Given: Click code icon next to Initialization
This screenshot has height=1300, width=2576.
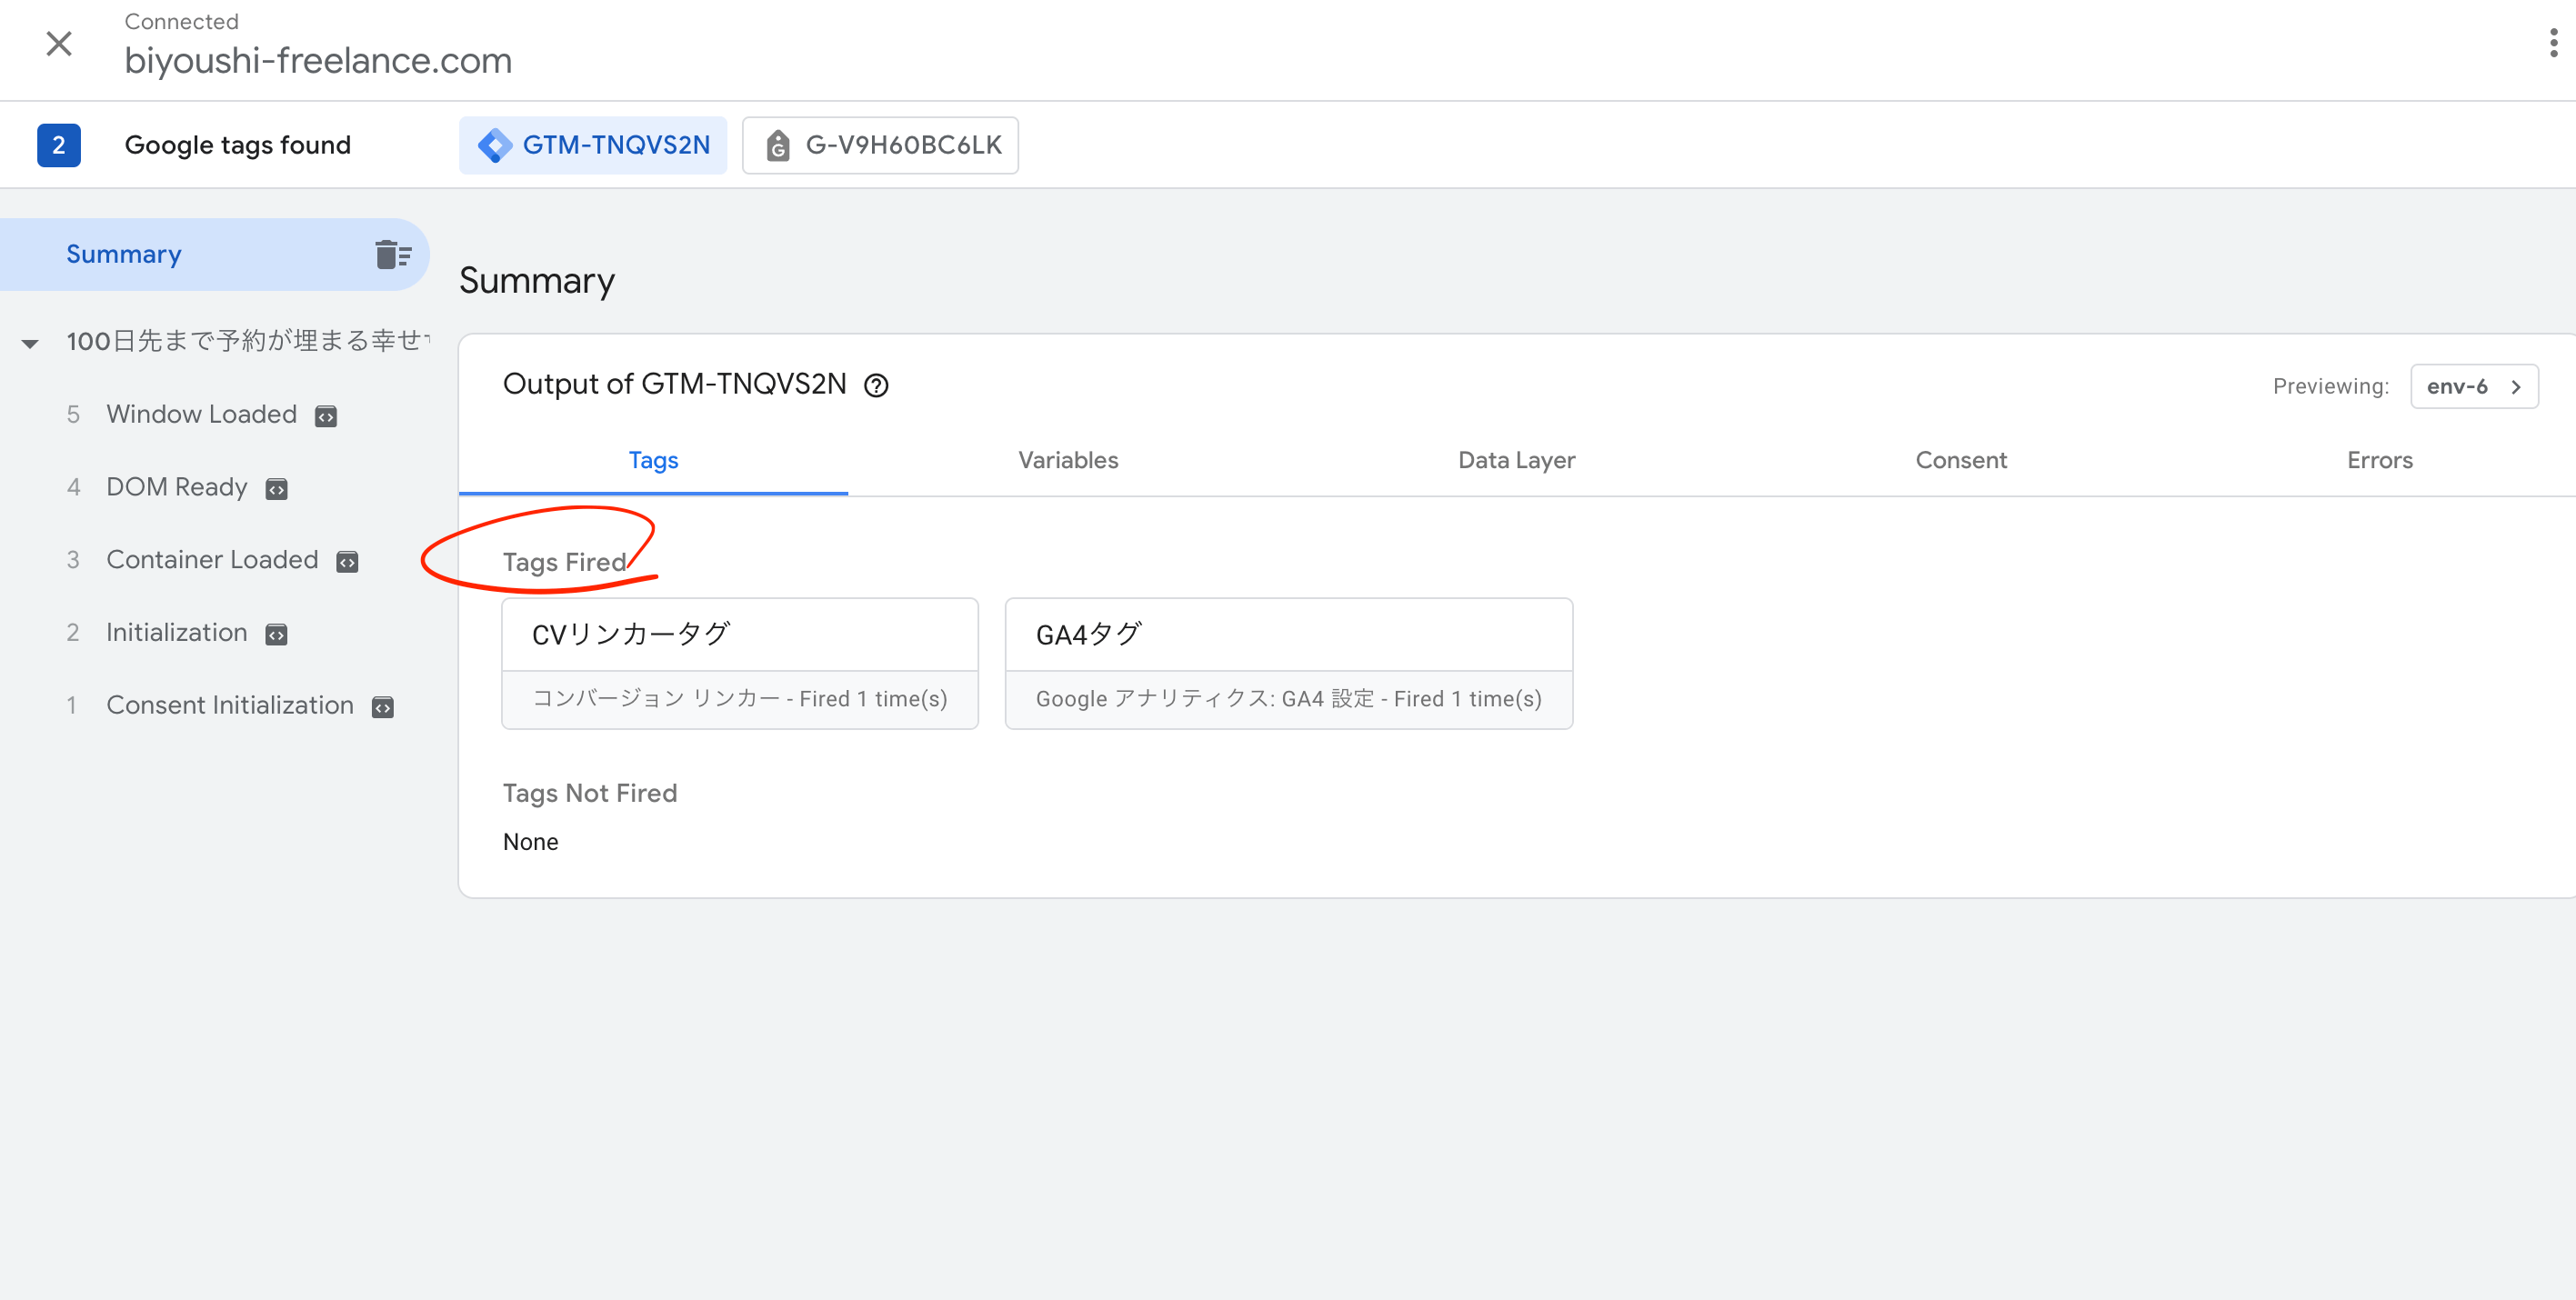Looking at the screenshot, I should tap(276, 635).
